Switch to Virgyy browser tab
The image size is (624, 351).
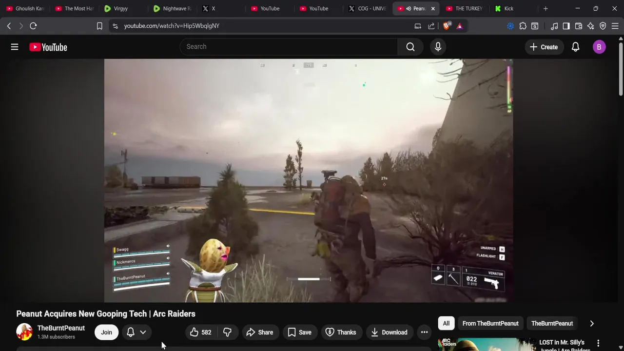click(x=123, y=9)
